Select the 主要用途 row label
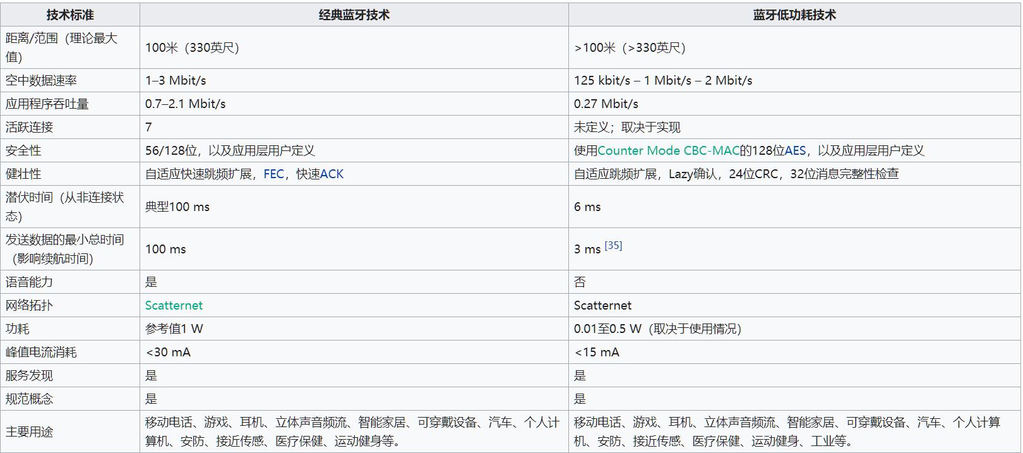 tap(29, 432)
